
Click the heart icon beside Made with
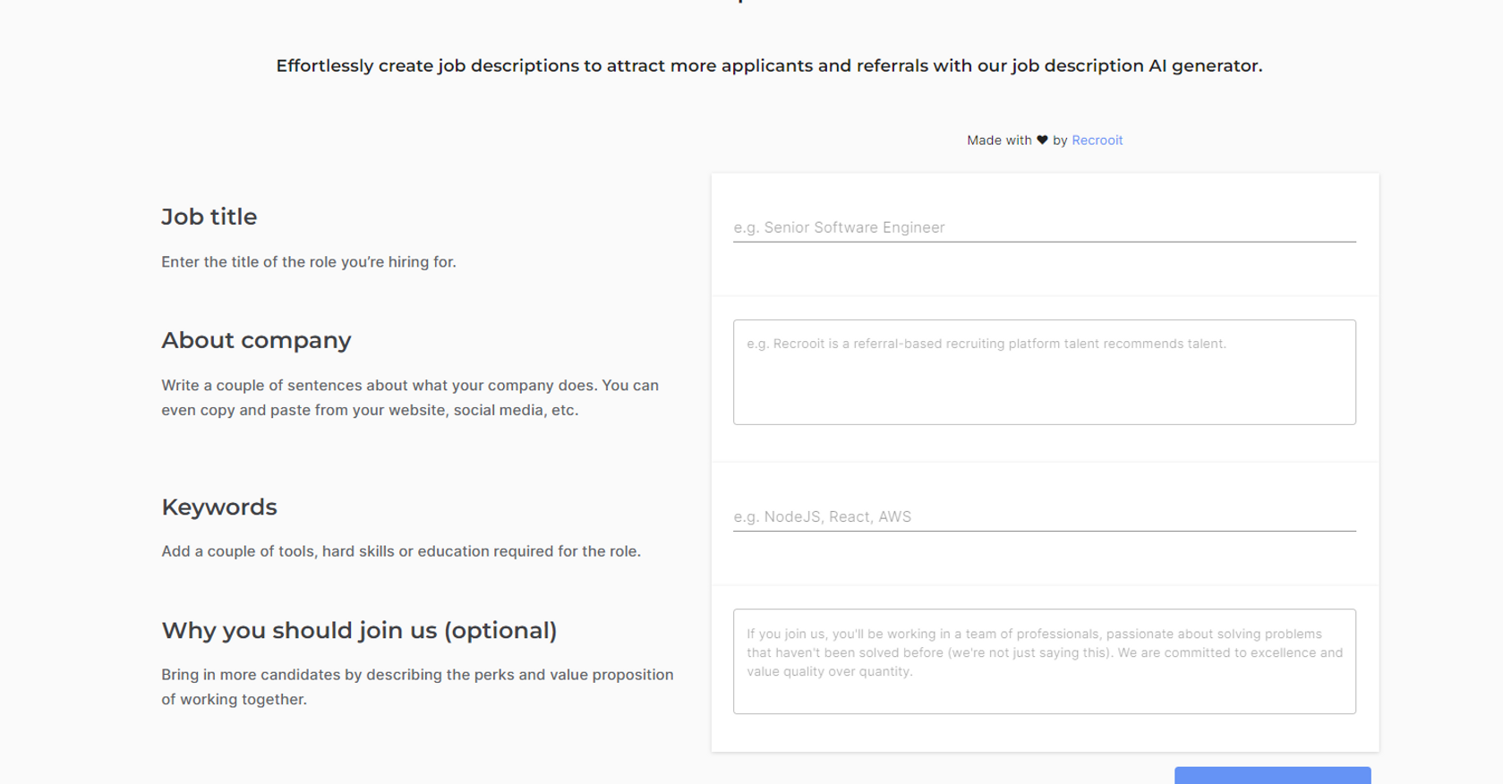pyautogui.click(x=1042, y=141)
